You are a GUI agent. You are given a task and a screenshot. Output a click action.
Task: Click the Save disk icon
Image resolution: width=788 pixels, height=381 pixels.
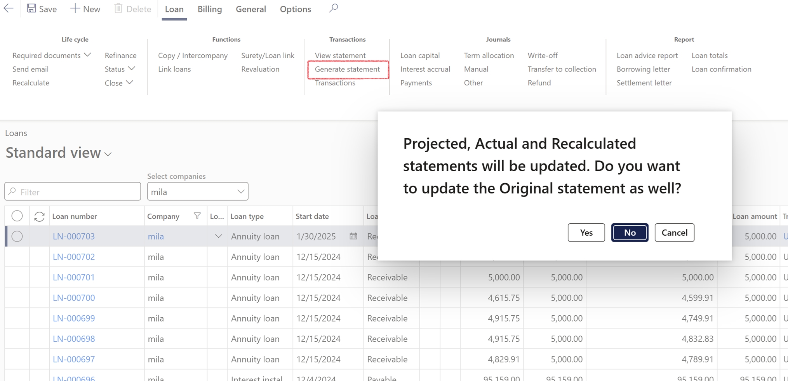pos(31,9)
